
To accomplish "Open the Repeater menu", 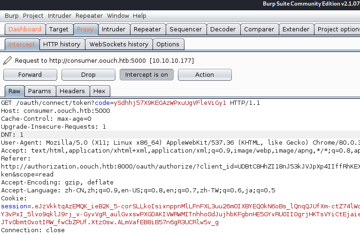I will pyautogui.click(x=89, y=16).
